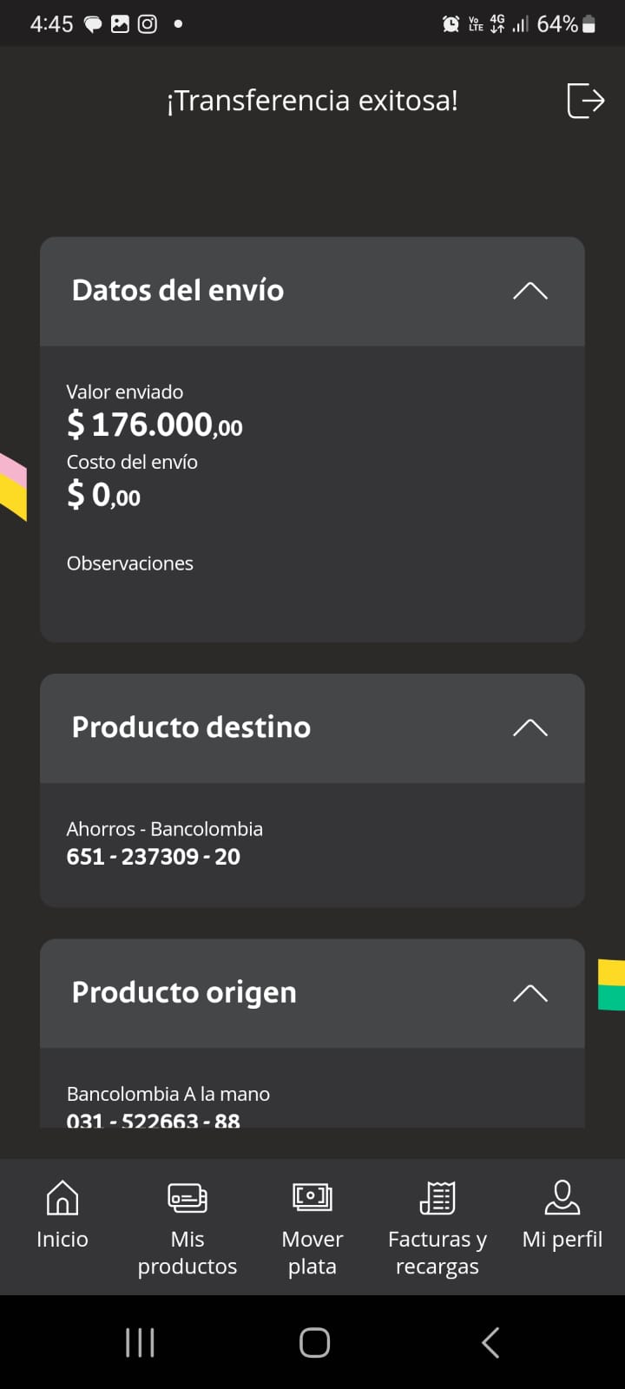
Task: Open Mover plata money icon
Action: (312, 1198)
